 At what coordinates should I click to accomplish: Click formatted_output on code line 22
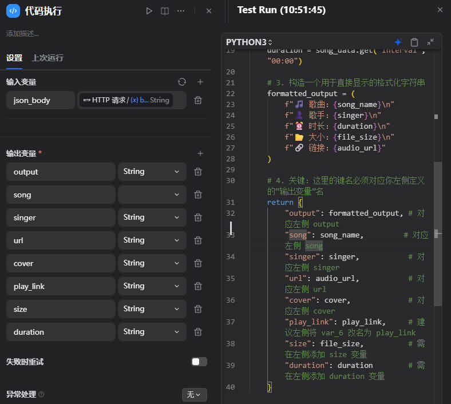pyautogui.click(x=302, y=94)
